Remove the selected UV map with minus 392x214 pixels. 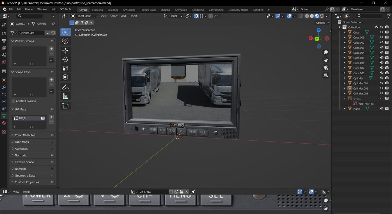51,122
